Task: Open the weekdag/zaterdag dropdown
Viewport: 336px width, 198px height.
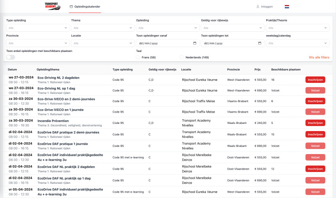Action: pyautogui.click(x=297, y=43)
